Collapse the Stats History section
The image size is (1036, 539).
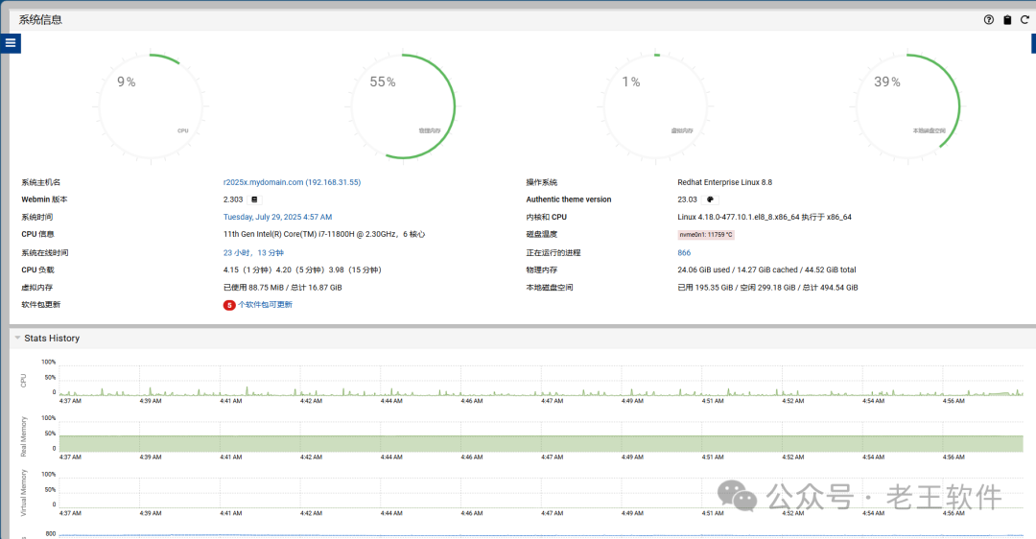click(17, 339)
